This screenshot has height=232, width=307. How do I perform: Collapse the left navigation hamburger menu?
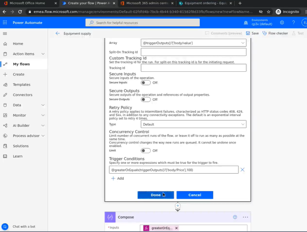coord(5,34)
